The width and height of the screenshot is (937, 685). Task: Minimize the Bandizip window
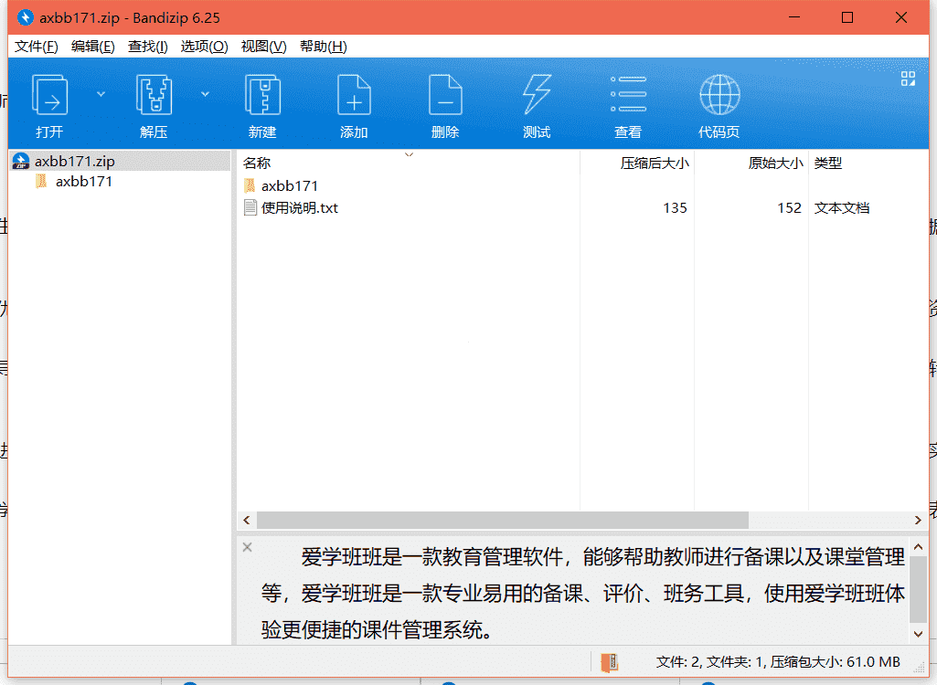(x=794, y=17)
